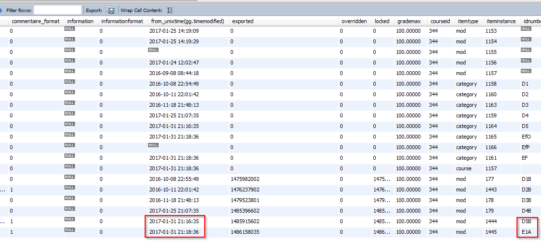Click the Export recordset to file icon

click(x=111, y=10)
